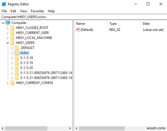Viewport: 167px width, 131px height.
Task: Click the HKEY_CURRENT_CONFIG folder icon
Action: tap(12, 83)
